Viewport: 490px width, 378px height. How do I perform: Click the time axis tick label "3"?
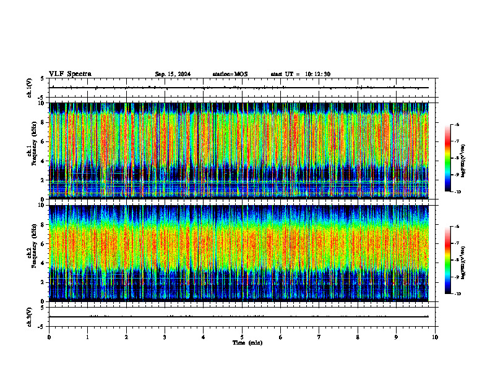pos(165,337)
